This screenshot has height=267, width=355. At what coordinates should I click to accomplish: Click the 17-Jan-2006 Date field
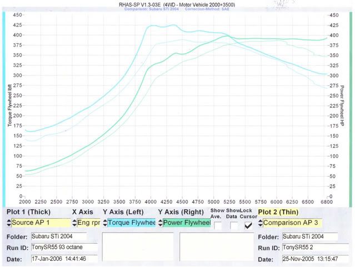[x=64, y=259]
